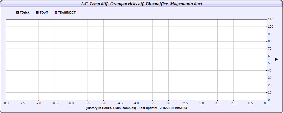Click the 0.0 x-axis label

(266, 103)
